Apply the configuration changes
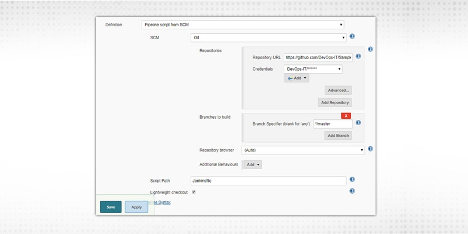The image size is (468, 234). coord(136,207)
